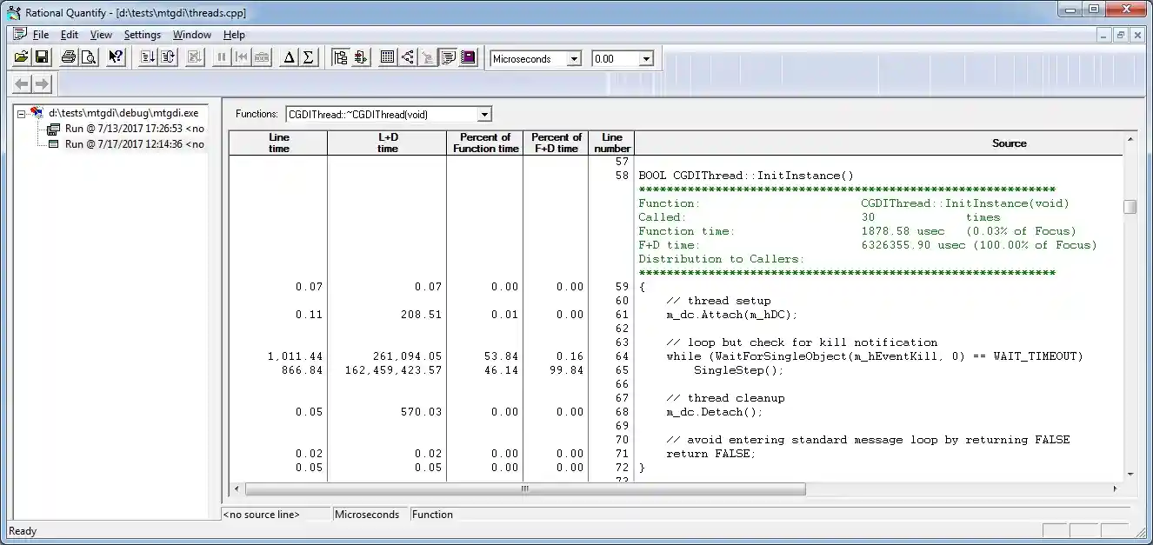Open Print Preview from the toolbar
Screen dimensions: 1153x545
pyautogui.click(x=88, y=58)
